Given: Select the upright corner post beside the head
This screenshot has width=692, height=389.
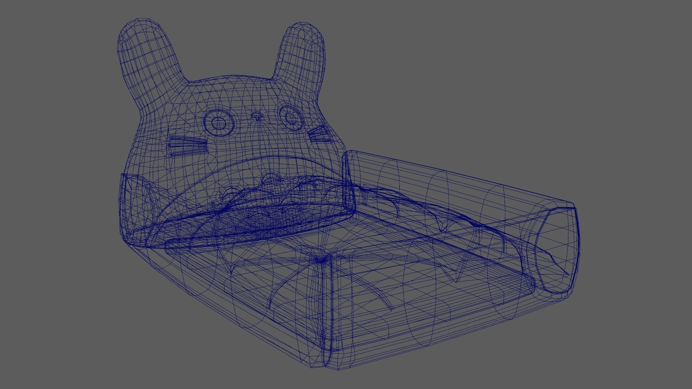Looking at the screenshot, I should coord(349,180).
